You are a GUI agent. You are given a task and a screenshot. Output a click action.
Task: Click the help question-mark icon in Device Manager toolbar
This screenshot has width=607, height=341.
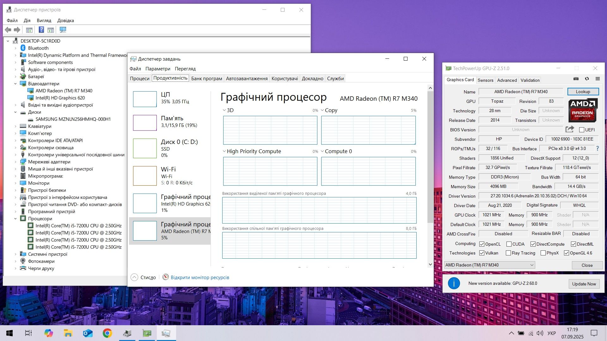point(41,30)
